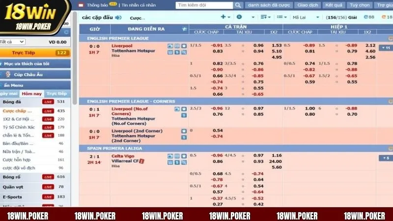Toggle the LIVE badge beside Quần vợt
The width and height of the screenshot is (393, 221).
click(x=48, y=187)
